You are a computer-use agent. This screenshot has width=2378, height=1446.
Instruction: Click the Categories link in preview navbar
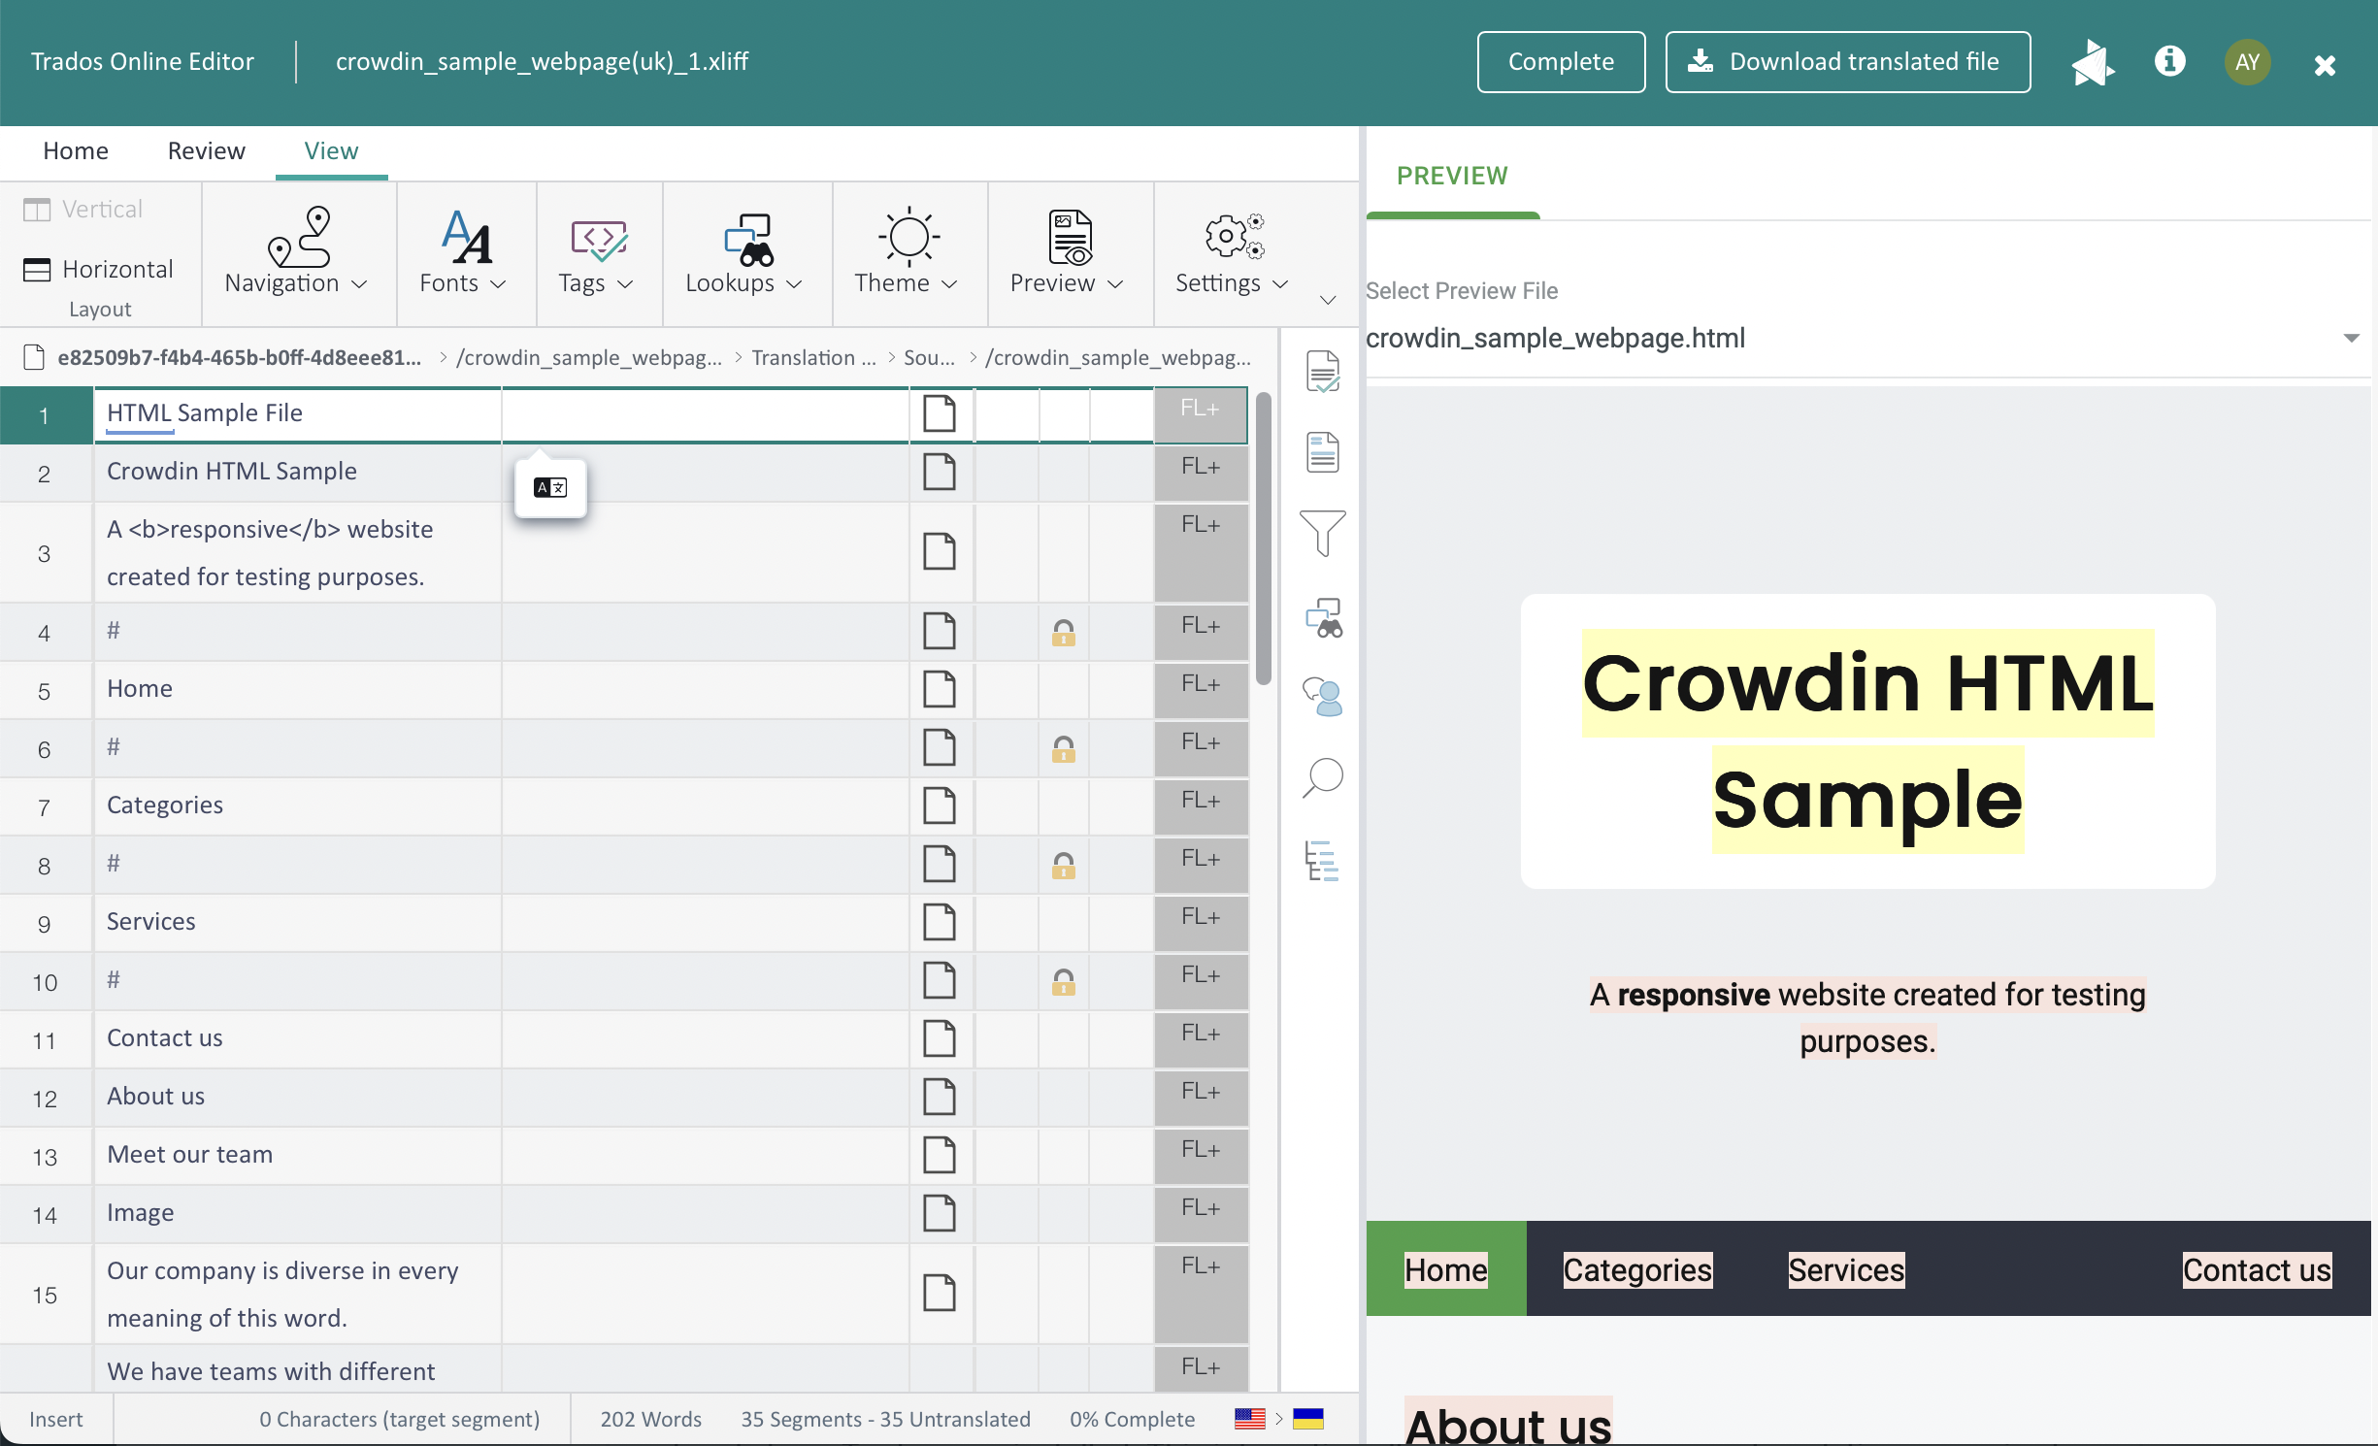pyautogui.click(x=1637, y=1269)
